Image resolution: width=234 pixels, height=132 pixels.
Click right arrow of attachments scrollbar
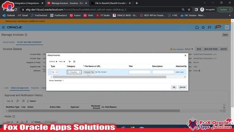pos(185,77)
